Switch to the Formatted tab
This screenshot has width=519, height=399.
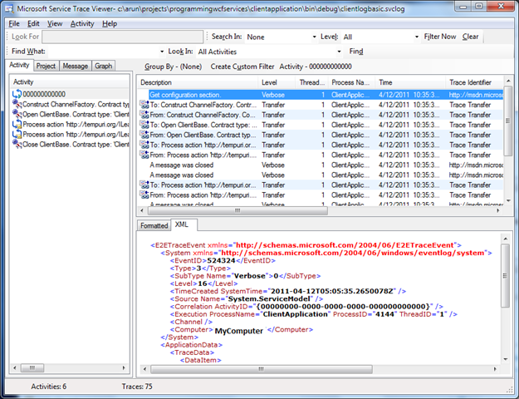click(x=154, y=225)
